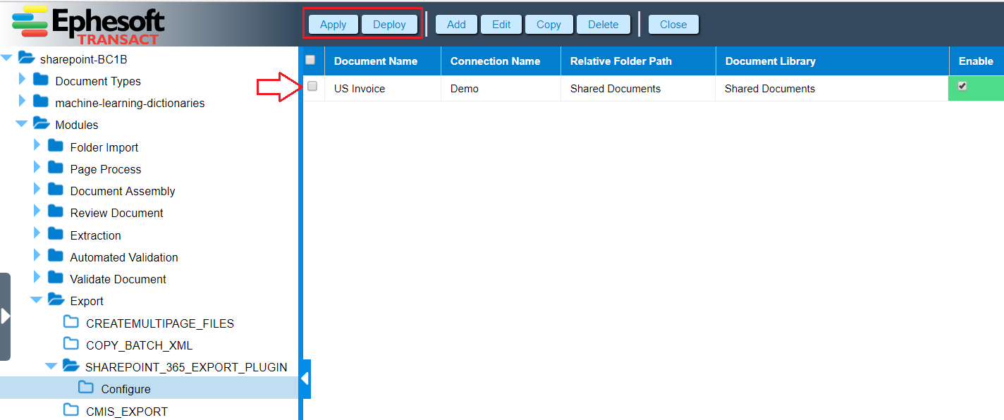
Task: Click the Automated Validation folder icon
Action: coord(56,257)
